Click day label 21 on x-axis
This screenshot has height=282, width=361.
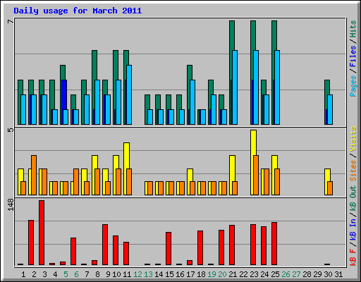pos(233,274)
